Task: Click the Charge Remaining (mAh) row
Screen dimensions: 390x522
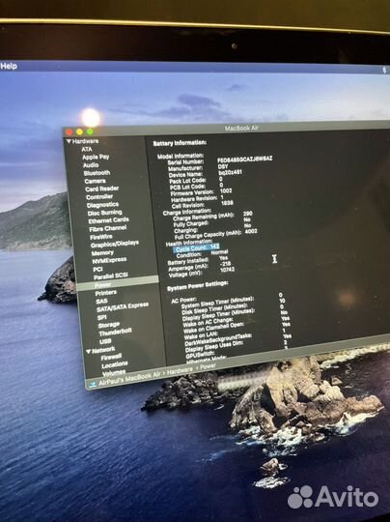Action: click(212, 217)
